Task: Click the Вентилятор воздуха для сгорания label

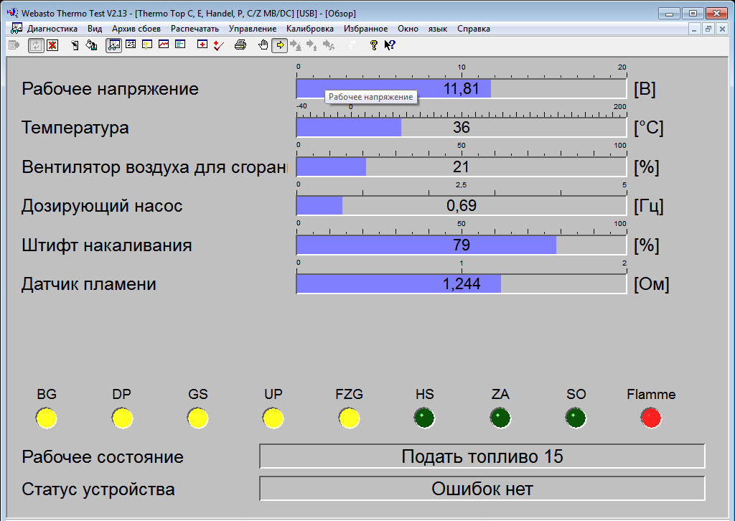Action: [x=155, y=166]
